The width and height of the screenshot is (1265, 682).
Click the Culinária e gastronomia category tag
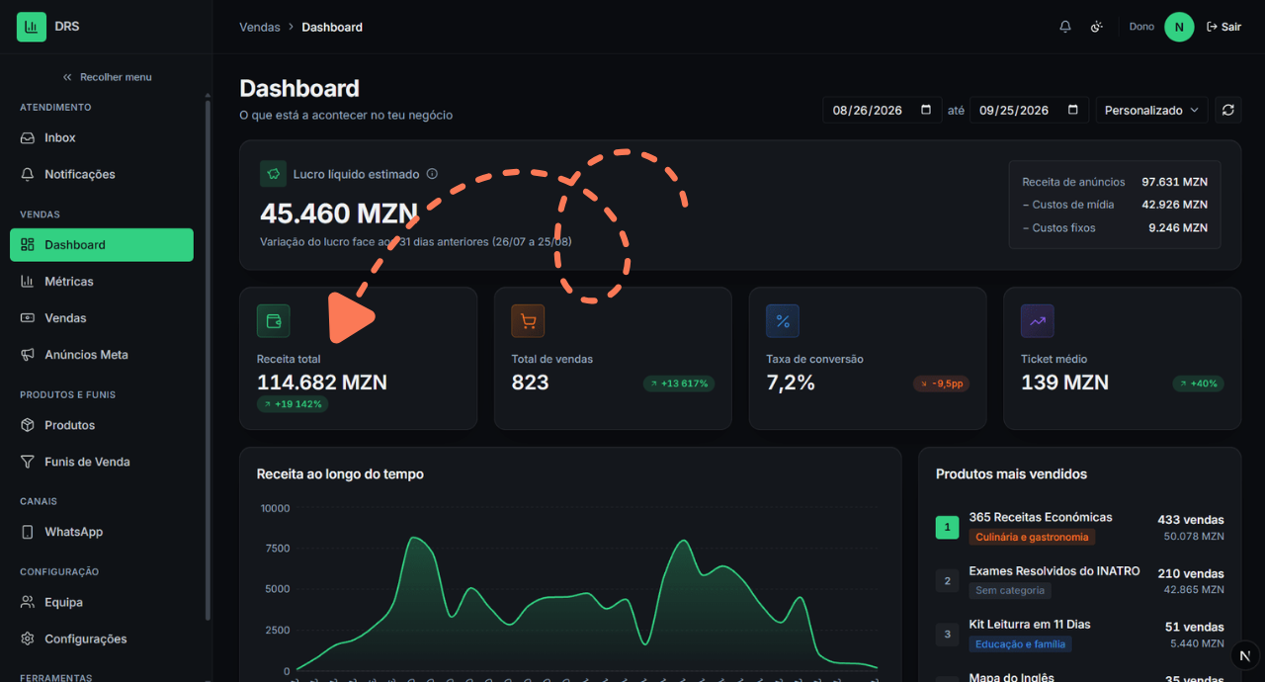[1032, 537]
